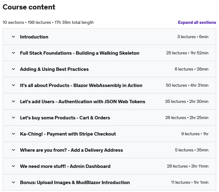The image size is (219, 192).
Task: Click the 26 lectures • 2hr 25min label
Action: [187, 118]
